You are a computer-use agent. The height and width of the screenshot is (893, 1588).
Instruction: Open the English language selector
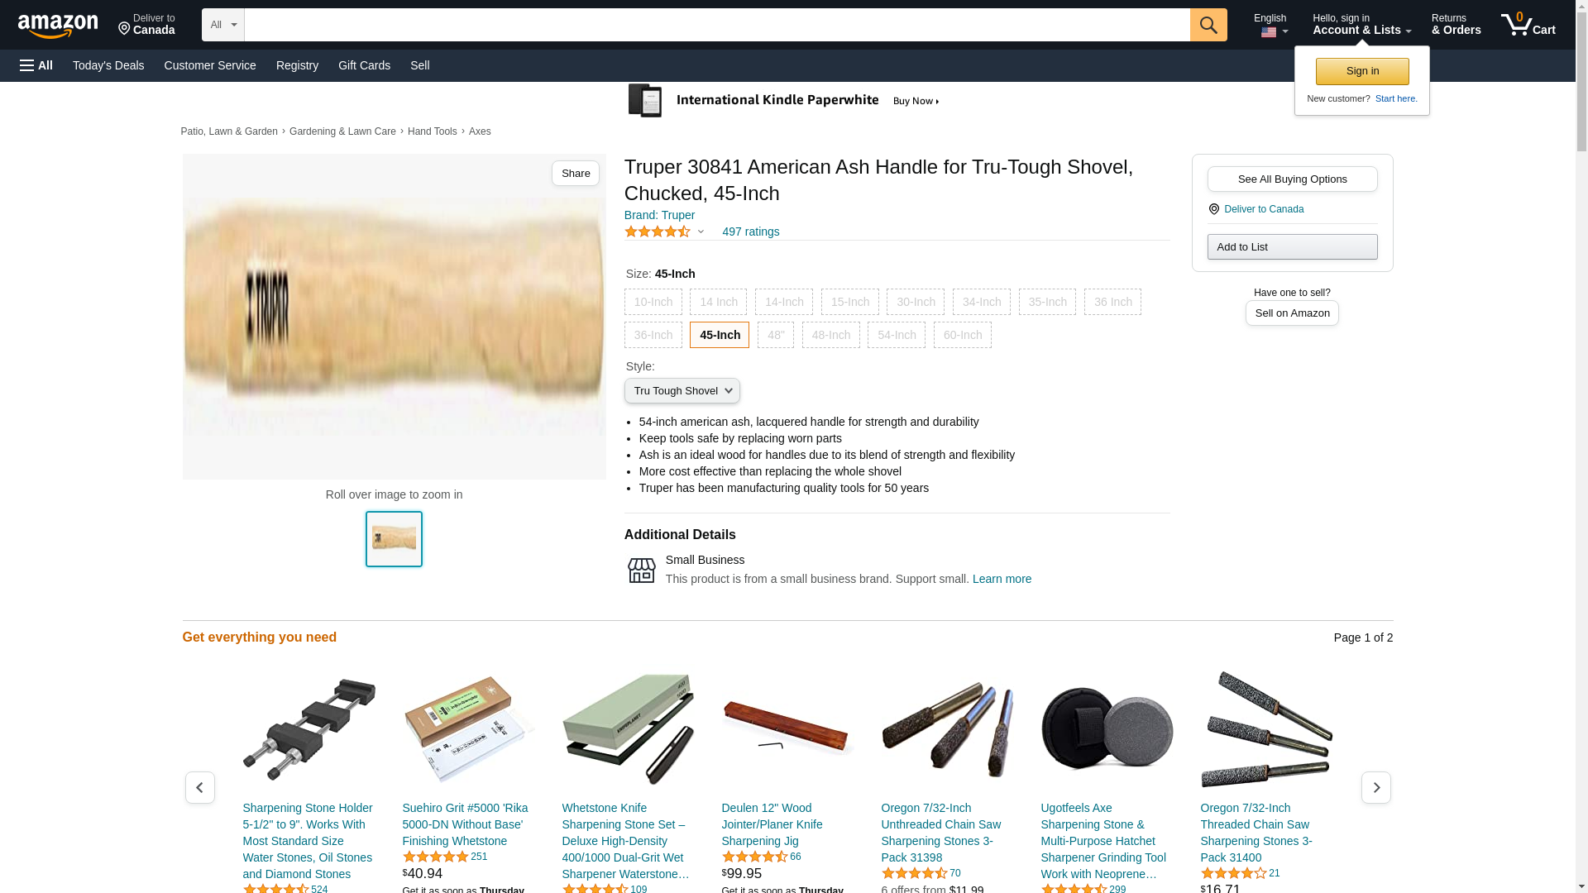pos(1270,25)
